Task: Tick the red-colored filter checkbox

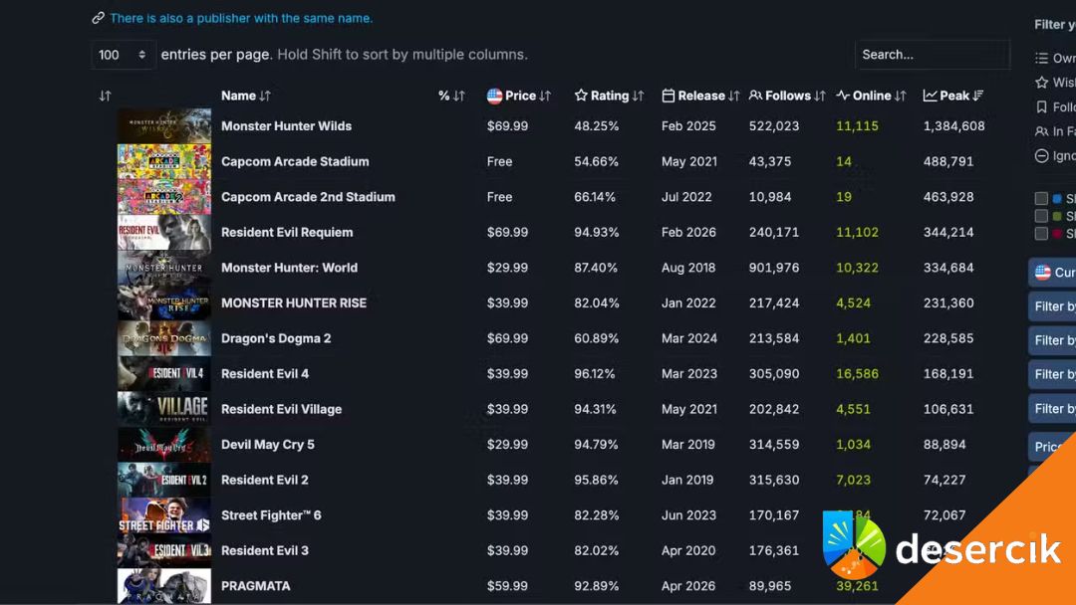Action: click(x=1041, y=234)
